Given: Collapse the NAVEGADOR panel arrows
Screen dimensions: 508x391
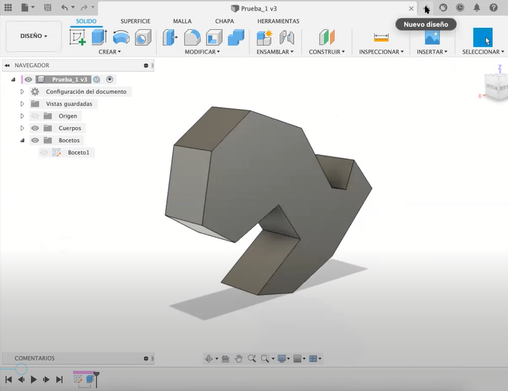Looking at the screenshot, I should coord(7,65).
